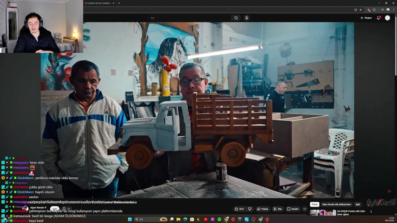The image size is (397, 223).
Task: Click chat message 'çokta güzel oldu'
Action: [41, 187]
